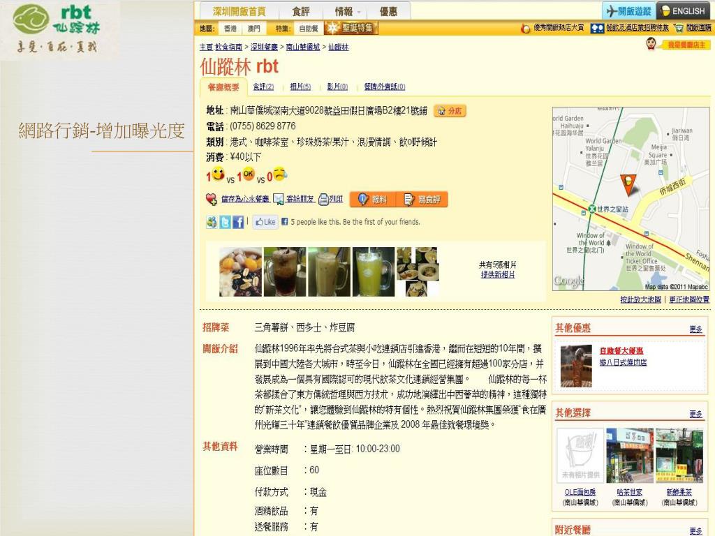This screenshot has width=715, height=536.
Task: Select the 香港 region
Action: (x=230, y=29)
